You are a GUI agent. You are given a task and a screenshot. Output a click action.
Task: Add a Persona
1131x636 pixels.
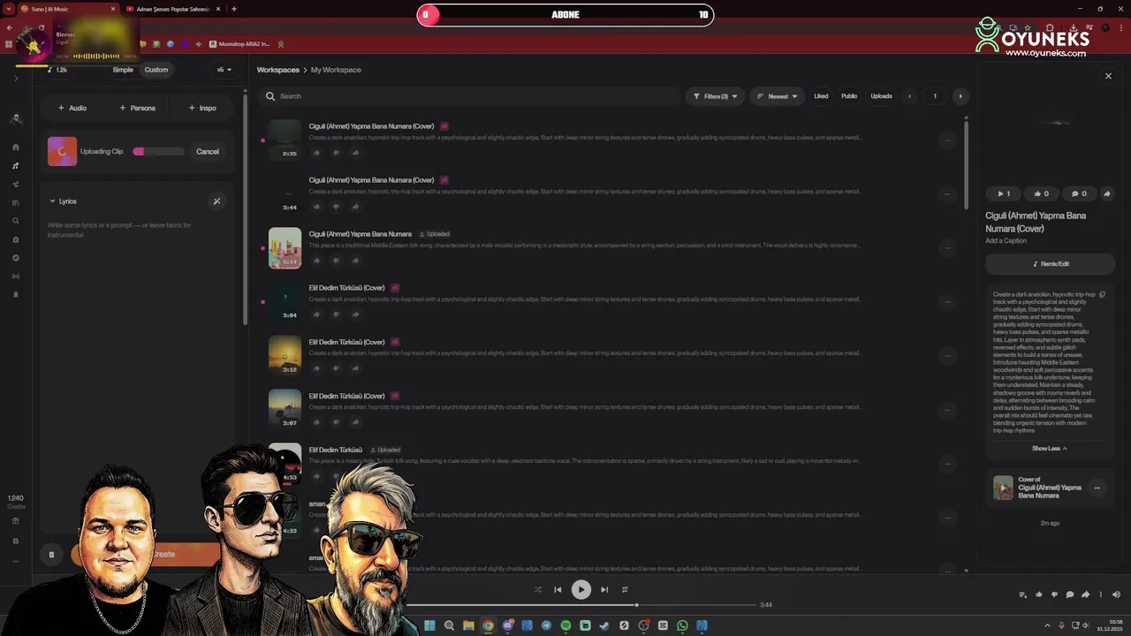coord(137,108)
